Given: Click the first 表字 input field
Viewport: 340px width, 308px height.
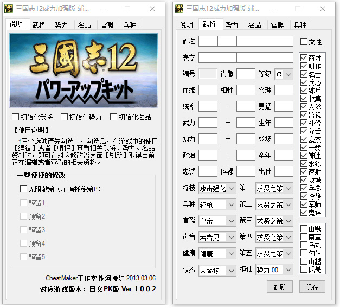Looking at the screenshot, I should coord(217,57).
